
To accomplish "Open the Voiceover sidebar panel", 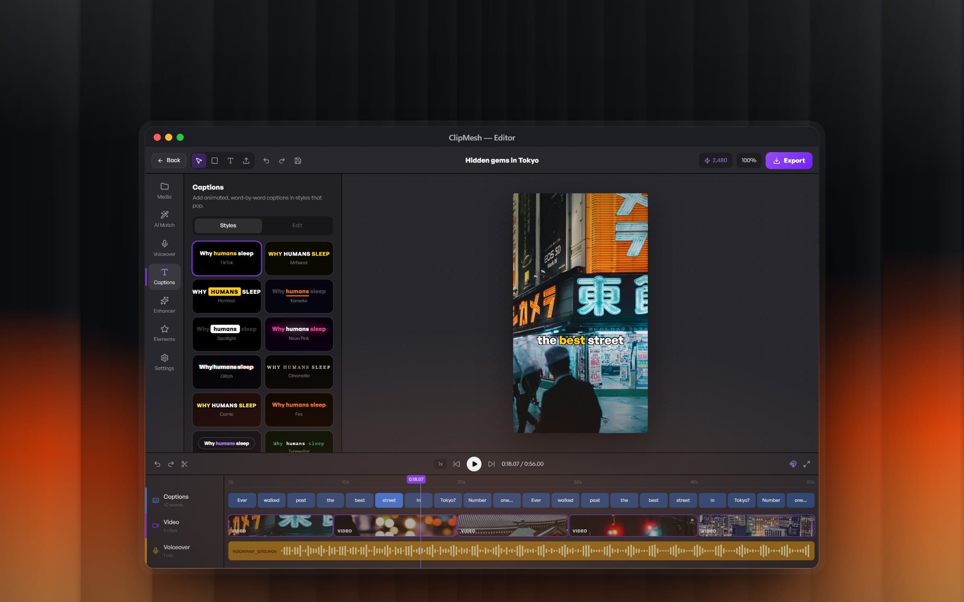I will coord(164,248).
